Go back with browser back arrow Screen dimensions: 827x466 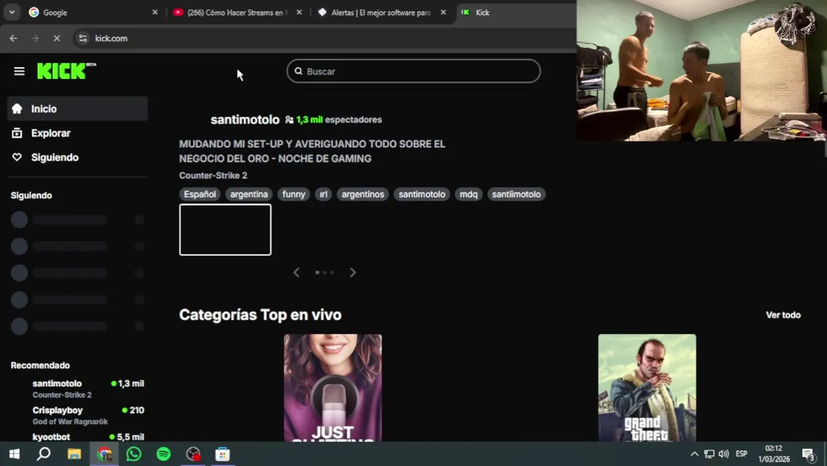click(x=14, y=38)
